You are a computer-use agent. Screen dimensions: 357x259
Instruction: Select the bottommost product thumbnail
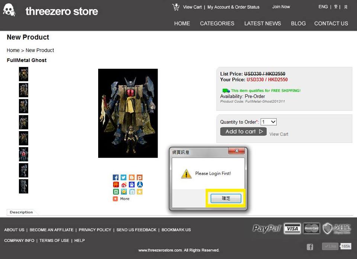[x=23, y=186]
